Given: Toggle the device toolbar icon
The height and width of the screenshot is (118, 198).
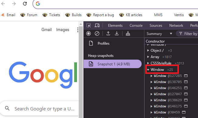Looking at the screenshot, I should [97, 26].
